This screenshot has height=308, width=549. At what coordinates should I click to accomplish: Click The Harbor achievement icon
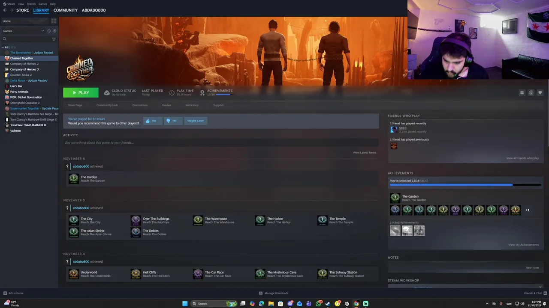tap(260, 220)
